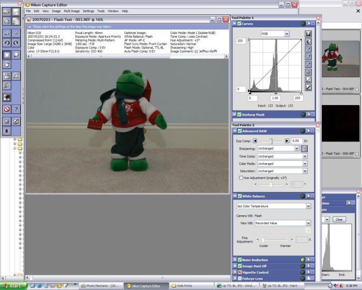Click the red-eye correction eye icon

tap(7, 131)
